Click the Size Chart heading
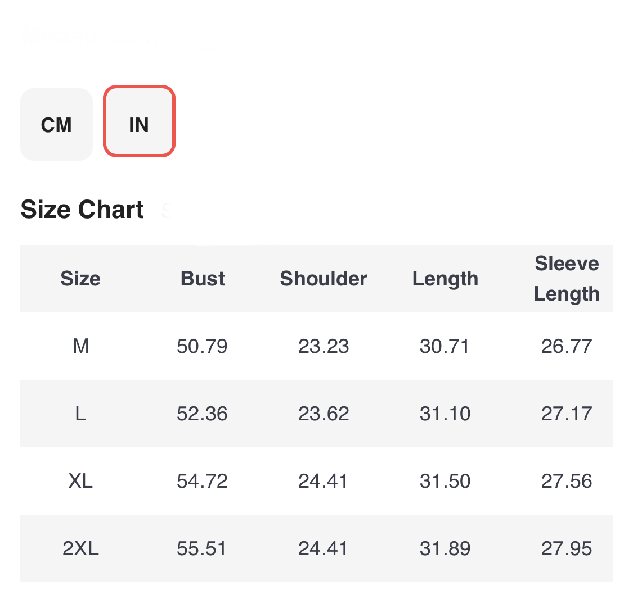Image resolution: width=633 pixels, height=599 pixels. click(x=82, y=209)
